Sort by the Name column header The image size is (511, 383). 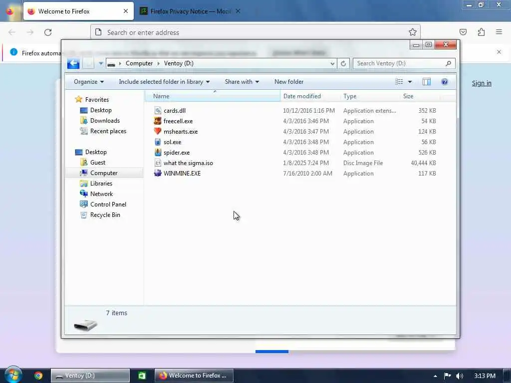213,96
